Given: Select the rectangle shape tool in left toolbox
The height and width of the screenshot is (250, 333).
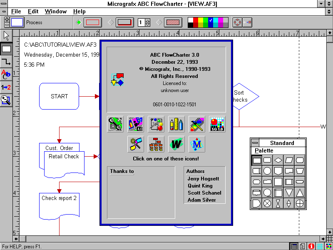Looking at the screenshot, I should point(6,49).
